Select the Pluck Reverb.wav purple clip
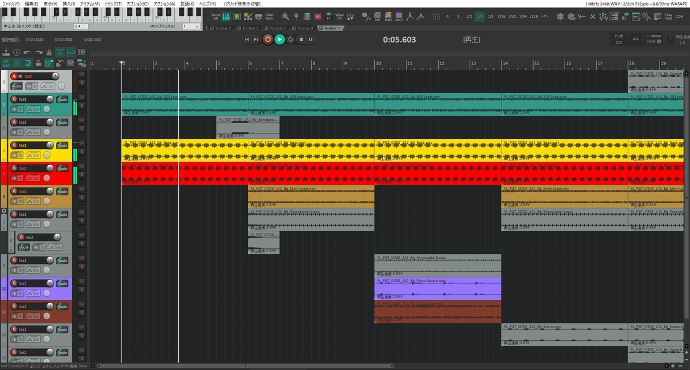The width and height of the screenshot is (690, 370). [438, 288]
